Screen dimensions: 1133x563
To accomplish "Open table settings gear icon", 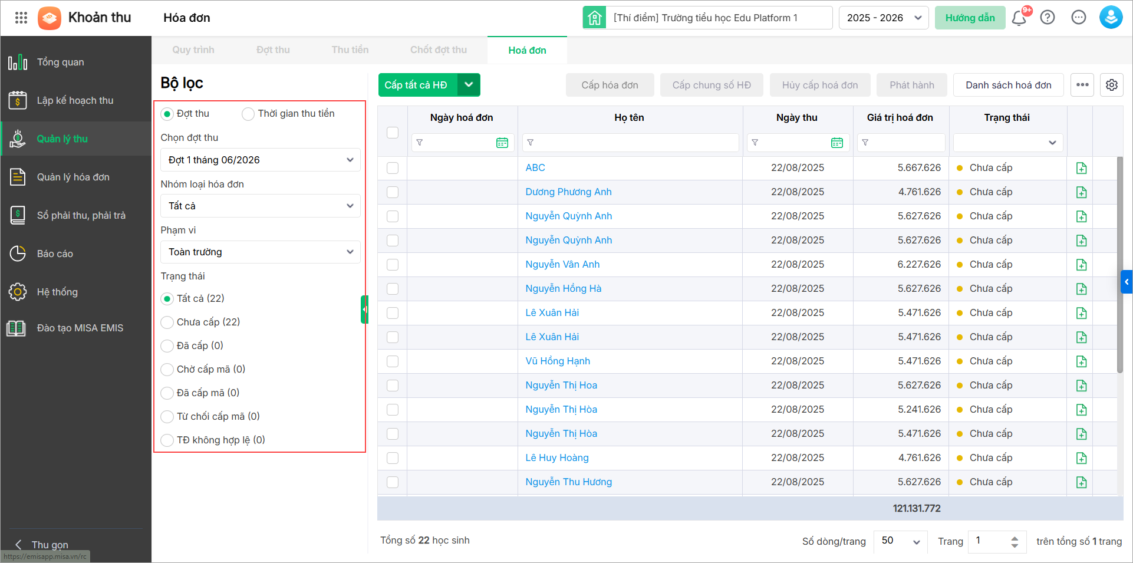I will click(x=1112, y=85).
